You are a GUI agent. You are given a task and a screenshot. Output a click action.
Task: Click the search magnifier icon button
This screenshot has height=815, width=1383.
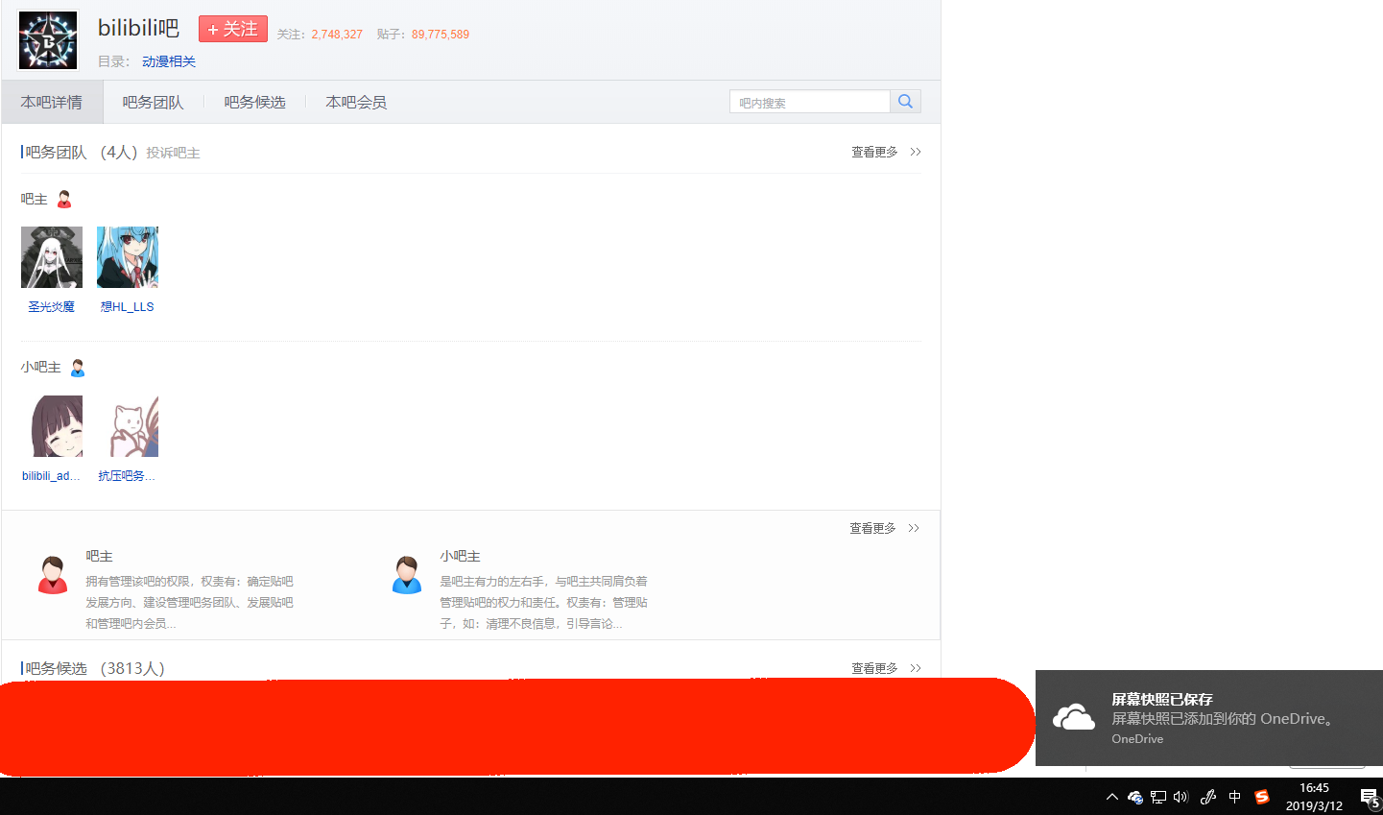click(x=905, y=102)
